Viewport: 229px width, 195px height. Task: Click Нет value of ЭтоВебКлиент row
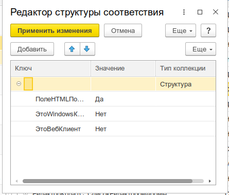tap(123, 129)
